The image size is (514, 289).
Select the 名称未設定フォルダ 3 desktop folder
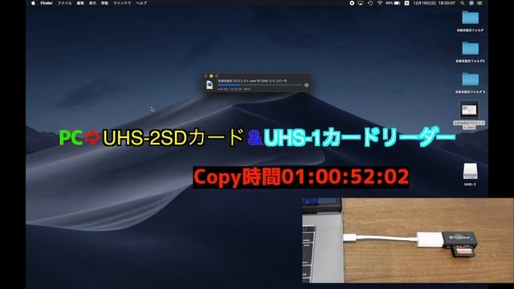pos(470,79)
